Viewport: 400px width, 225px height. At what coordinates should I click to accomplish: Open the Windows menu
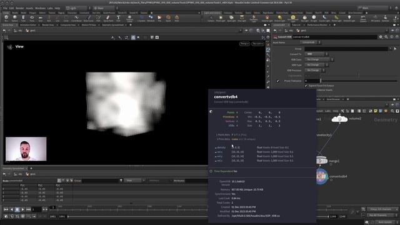coord(40,8)
